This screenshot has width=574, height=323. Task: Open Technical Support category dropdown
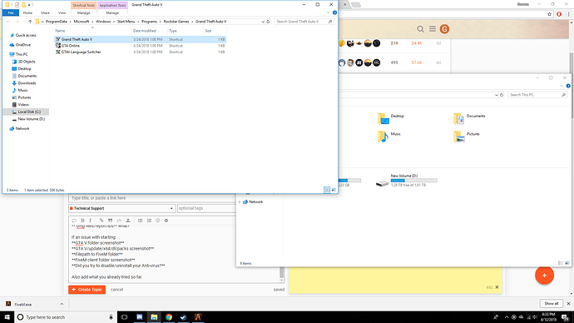121,208
